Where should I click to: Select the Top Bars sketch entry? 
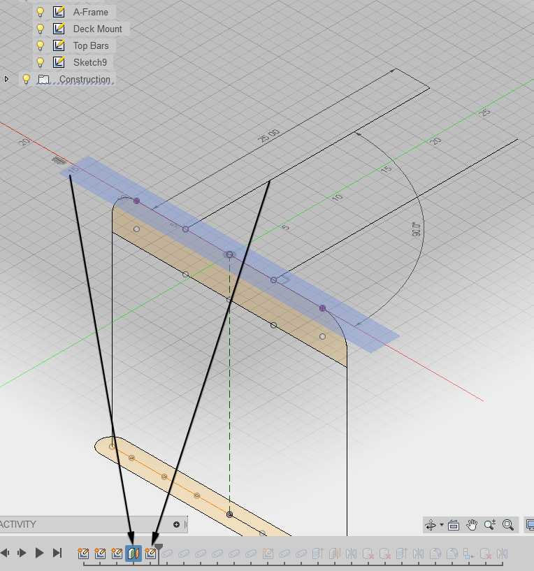point(91,45)
